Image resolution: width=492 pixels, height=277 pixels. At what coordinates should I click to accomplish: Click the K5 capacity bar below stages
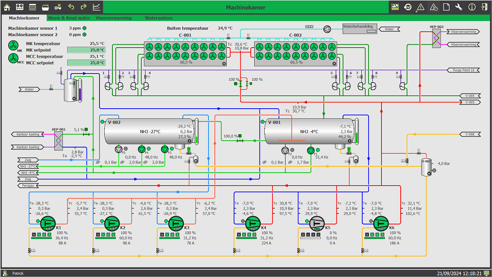[x=310, y=238]
